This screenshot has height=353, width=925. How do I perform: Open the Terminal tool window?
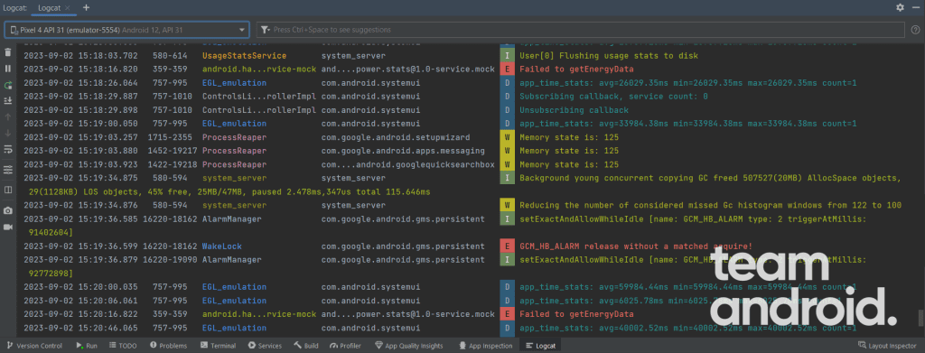pos(219,346)
